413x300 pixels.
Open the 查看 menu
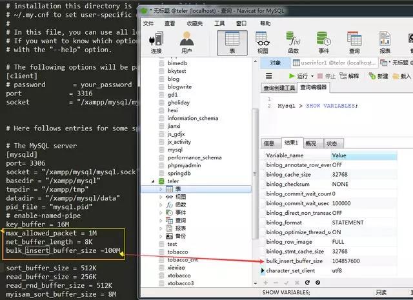pos(170,23)
